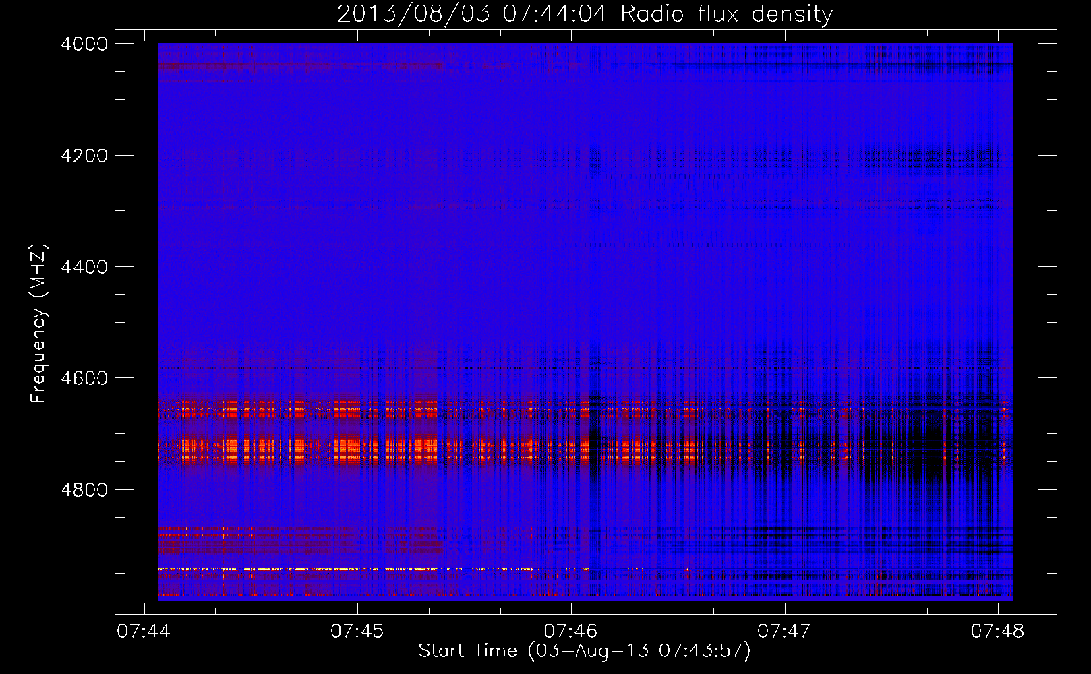Select the 4200 frequency axis label
This screenshot has width=1091, height=674.
pos(84,156)
